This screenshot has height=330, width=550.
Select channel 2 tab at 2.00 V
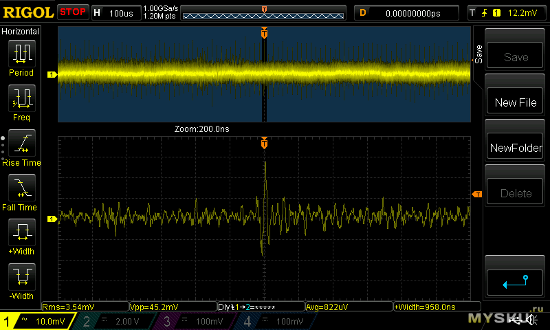113,321
